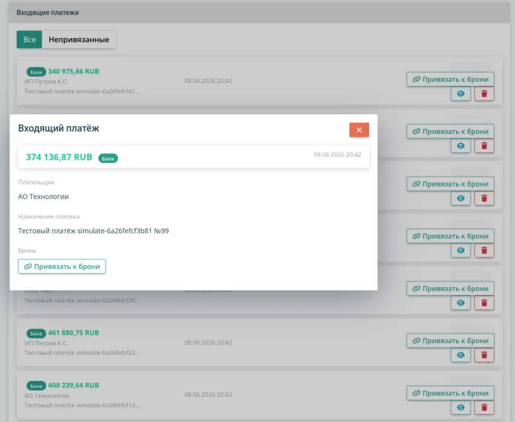The image size is (515, 422).
Task: View details of the 461 880,75 RUB payment
Action: (460, 355)
